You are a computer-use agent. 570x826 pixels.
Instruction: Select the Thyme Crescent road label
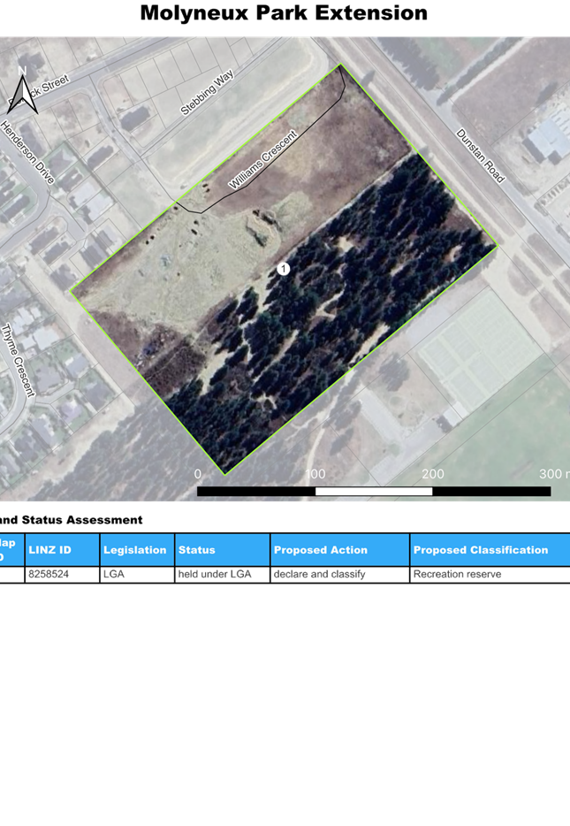[x=17, y=360]
